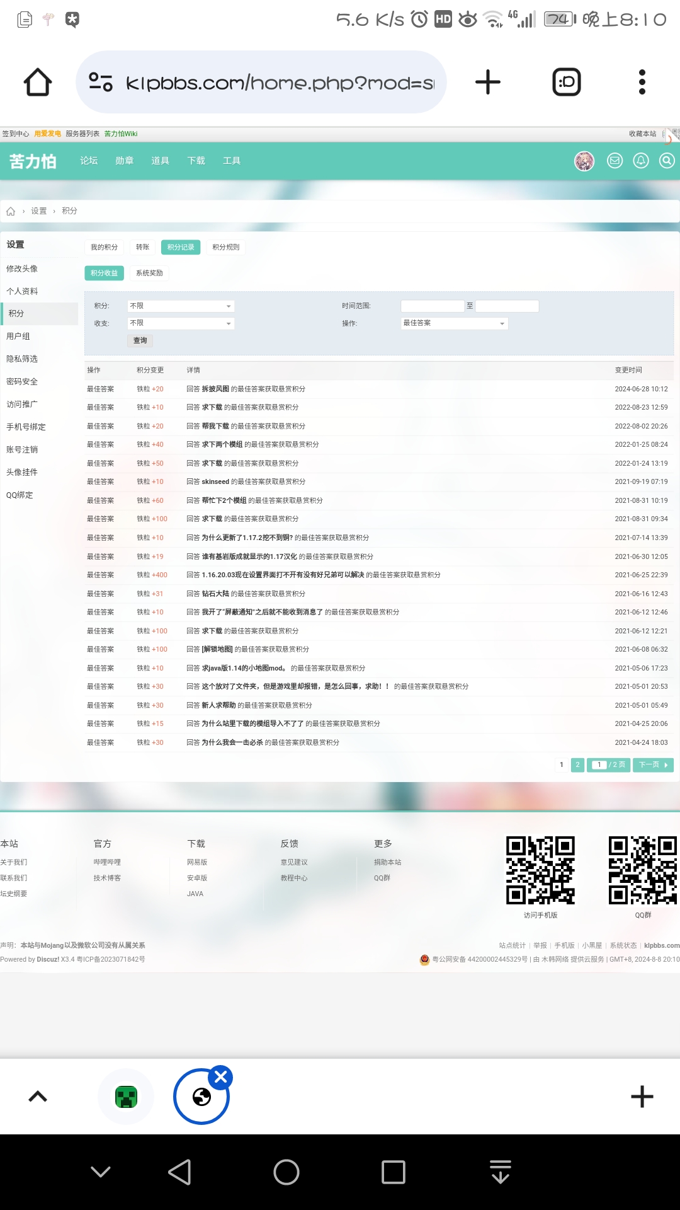Select 积分记录 tab
The width and height of the screenshot is (680, 1210).
coord(181,247)
